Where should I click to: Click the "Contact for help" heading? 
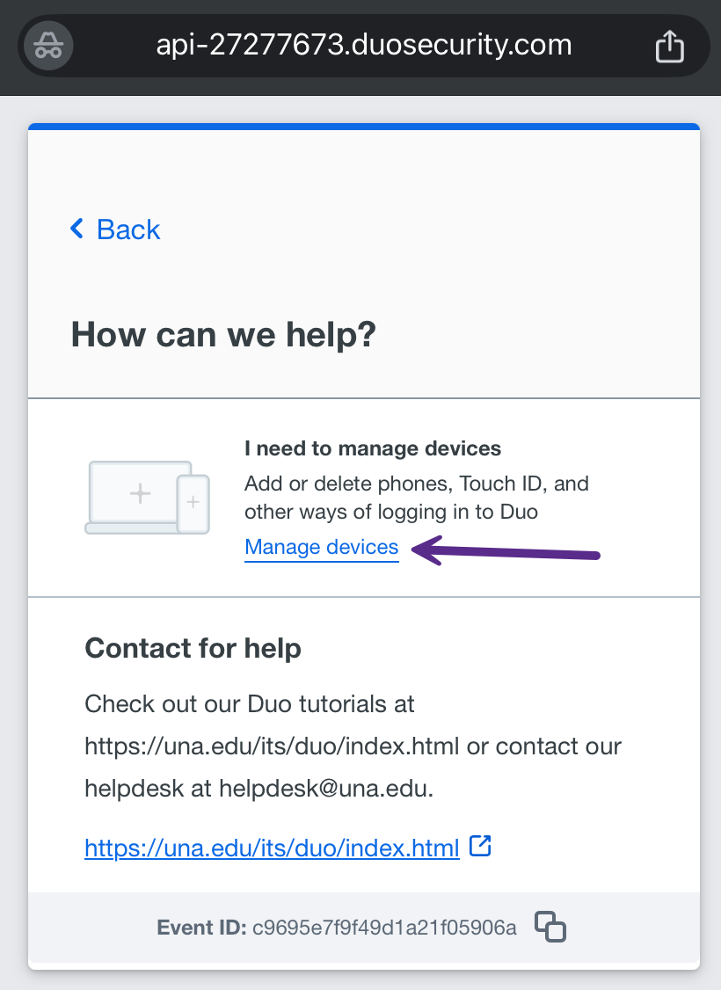tap(193, 649)
